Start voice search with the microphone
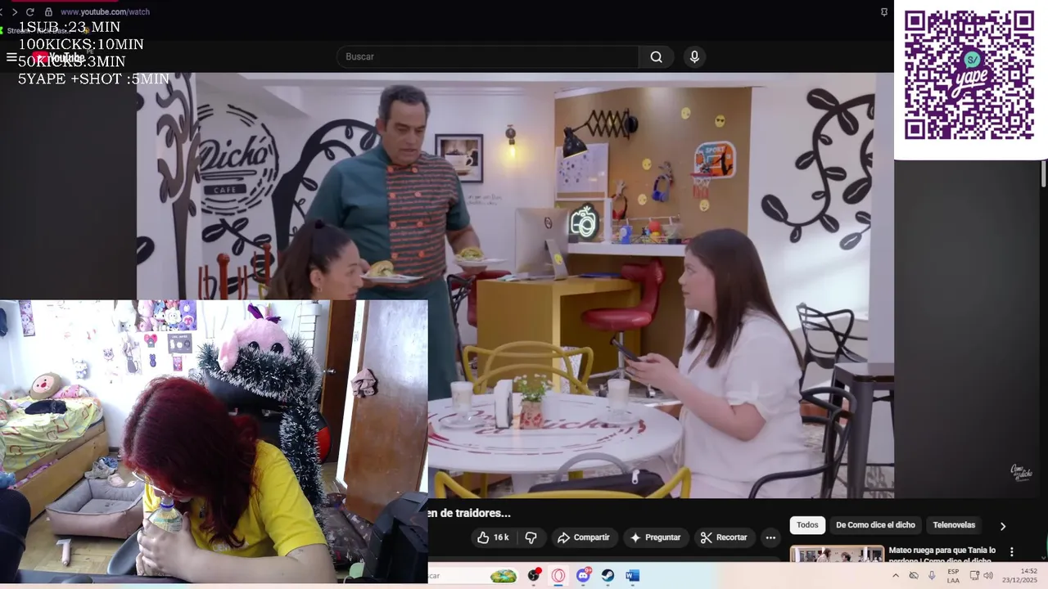 694,56
